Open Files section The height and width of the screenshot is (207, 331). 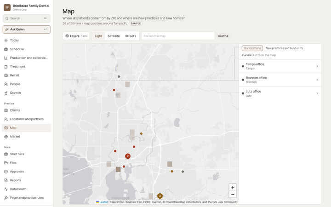[27, 163]
